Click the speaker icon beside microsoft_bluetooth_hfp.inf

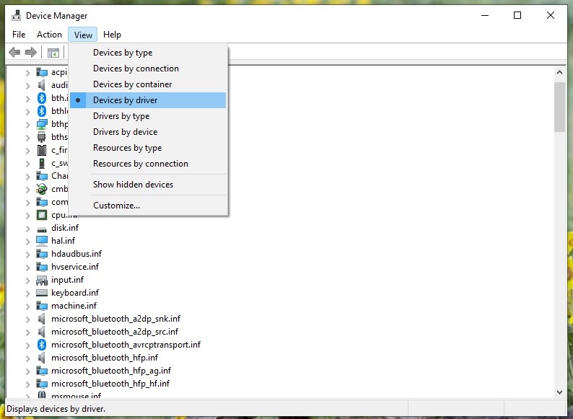coord(42,358)
